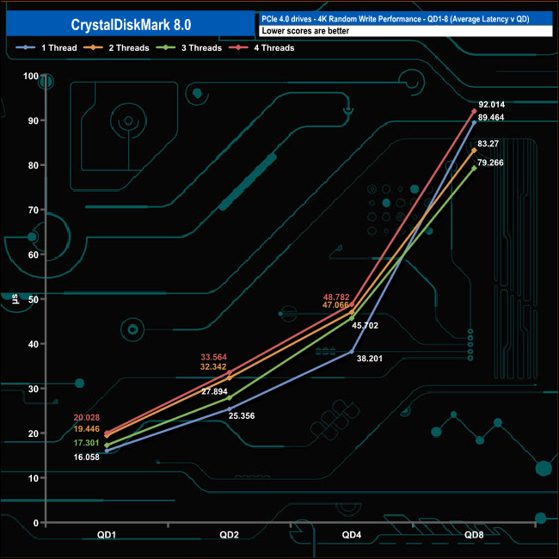This screenshot has width=559, height=559.
Task: Click the orange 2 Threads point at QD8
Action: [474, 150]
